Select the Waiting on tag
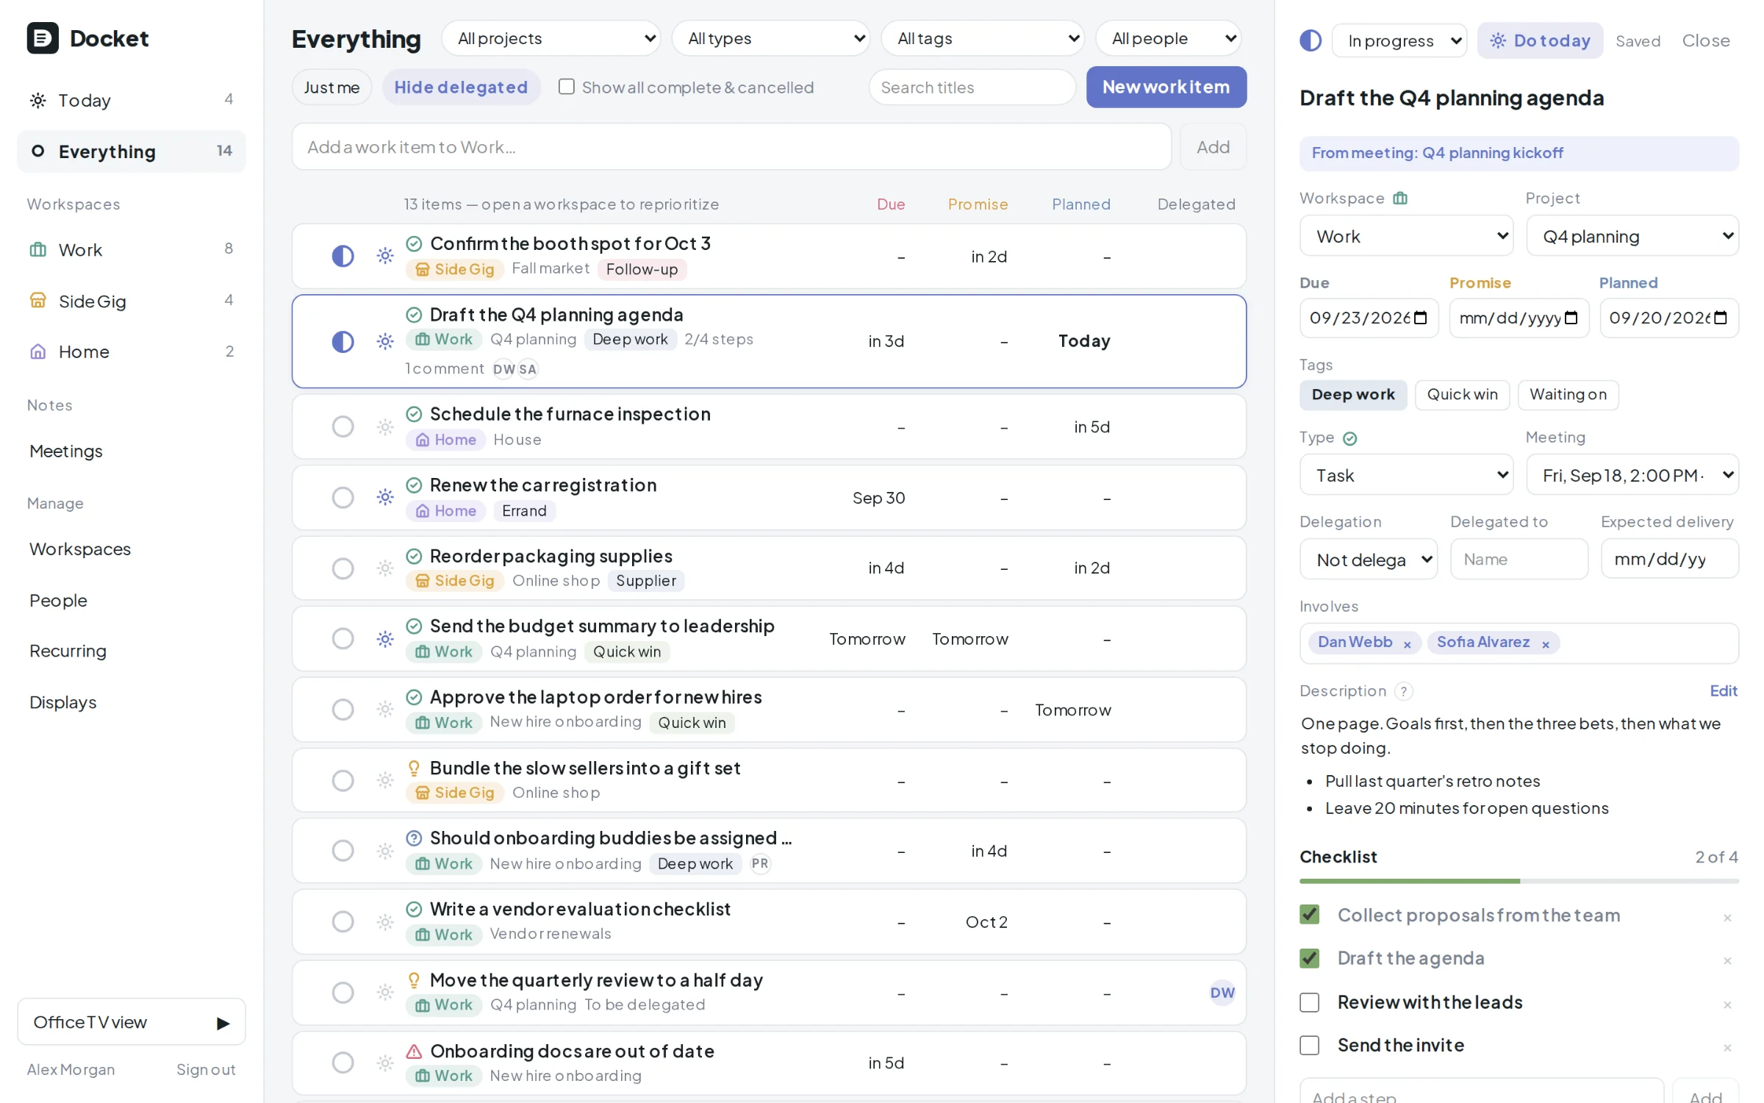Screen dimensions: 1764x1103 coord(1568,395)
